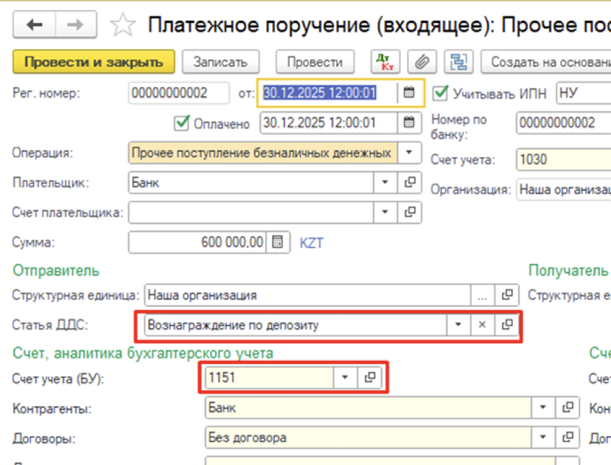Click the Записать button

point(220,62)
